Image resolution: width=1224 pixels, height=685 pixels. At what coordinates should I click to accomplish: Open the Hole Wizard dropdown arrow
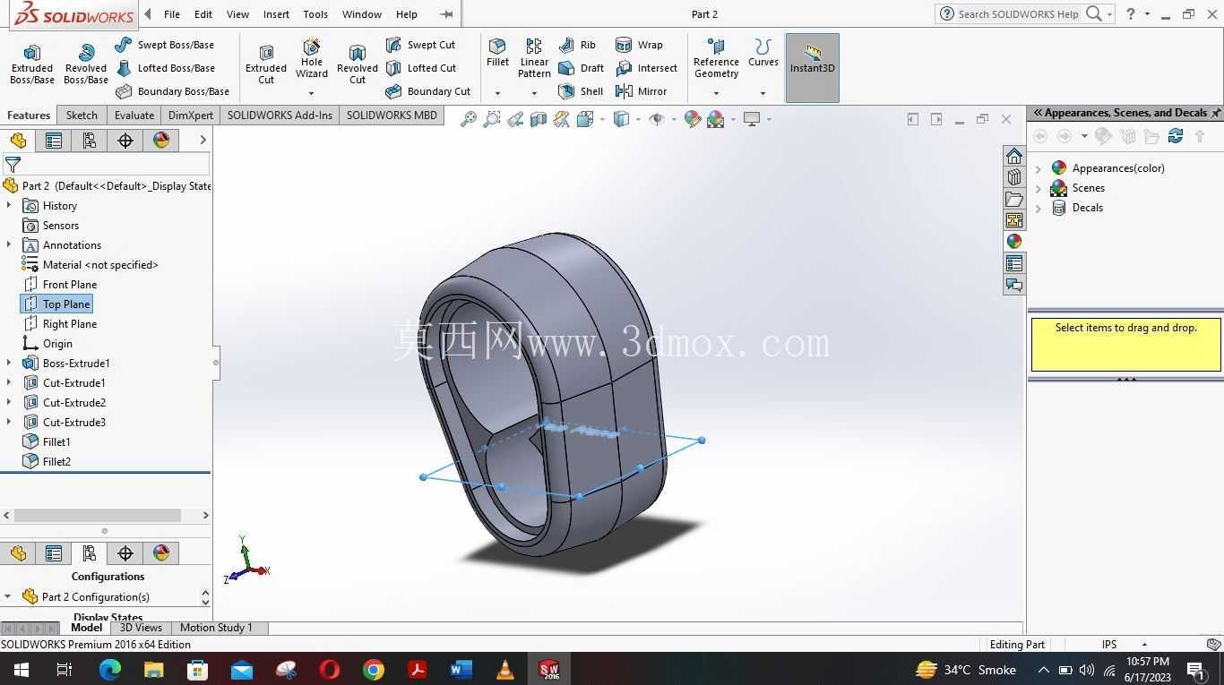(311, 93)
